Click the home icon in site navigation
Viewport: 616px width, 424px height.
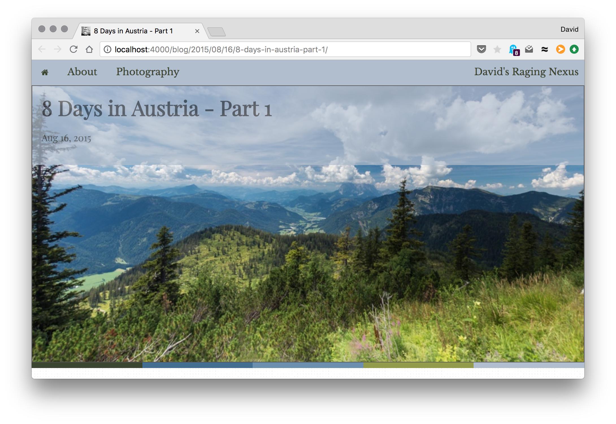(x=45, y=72)
